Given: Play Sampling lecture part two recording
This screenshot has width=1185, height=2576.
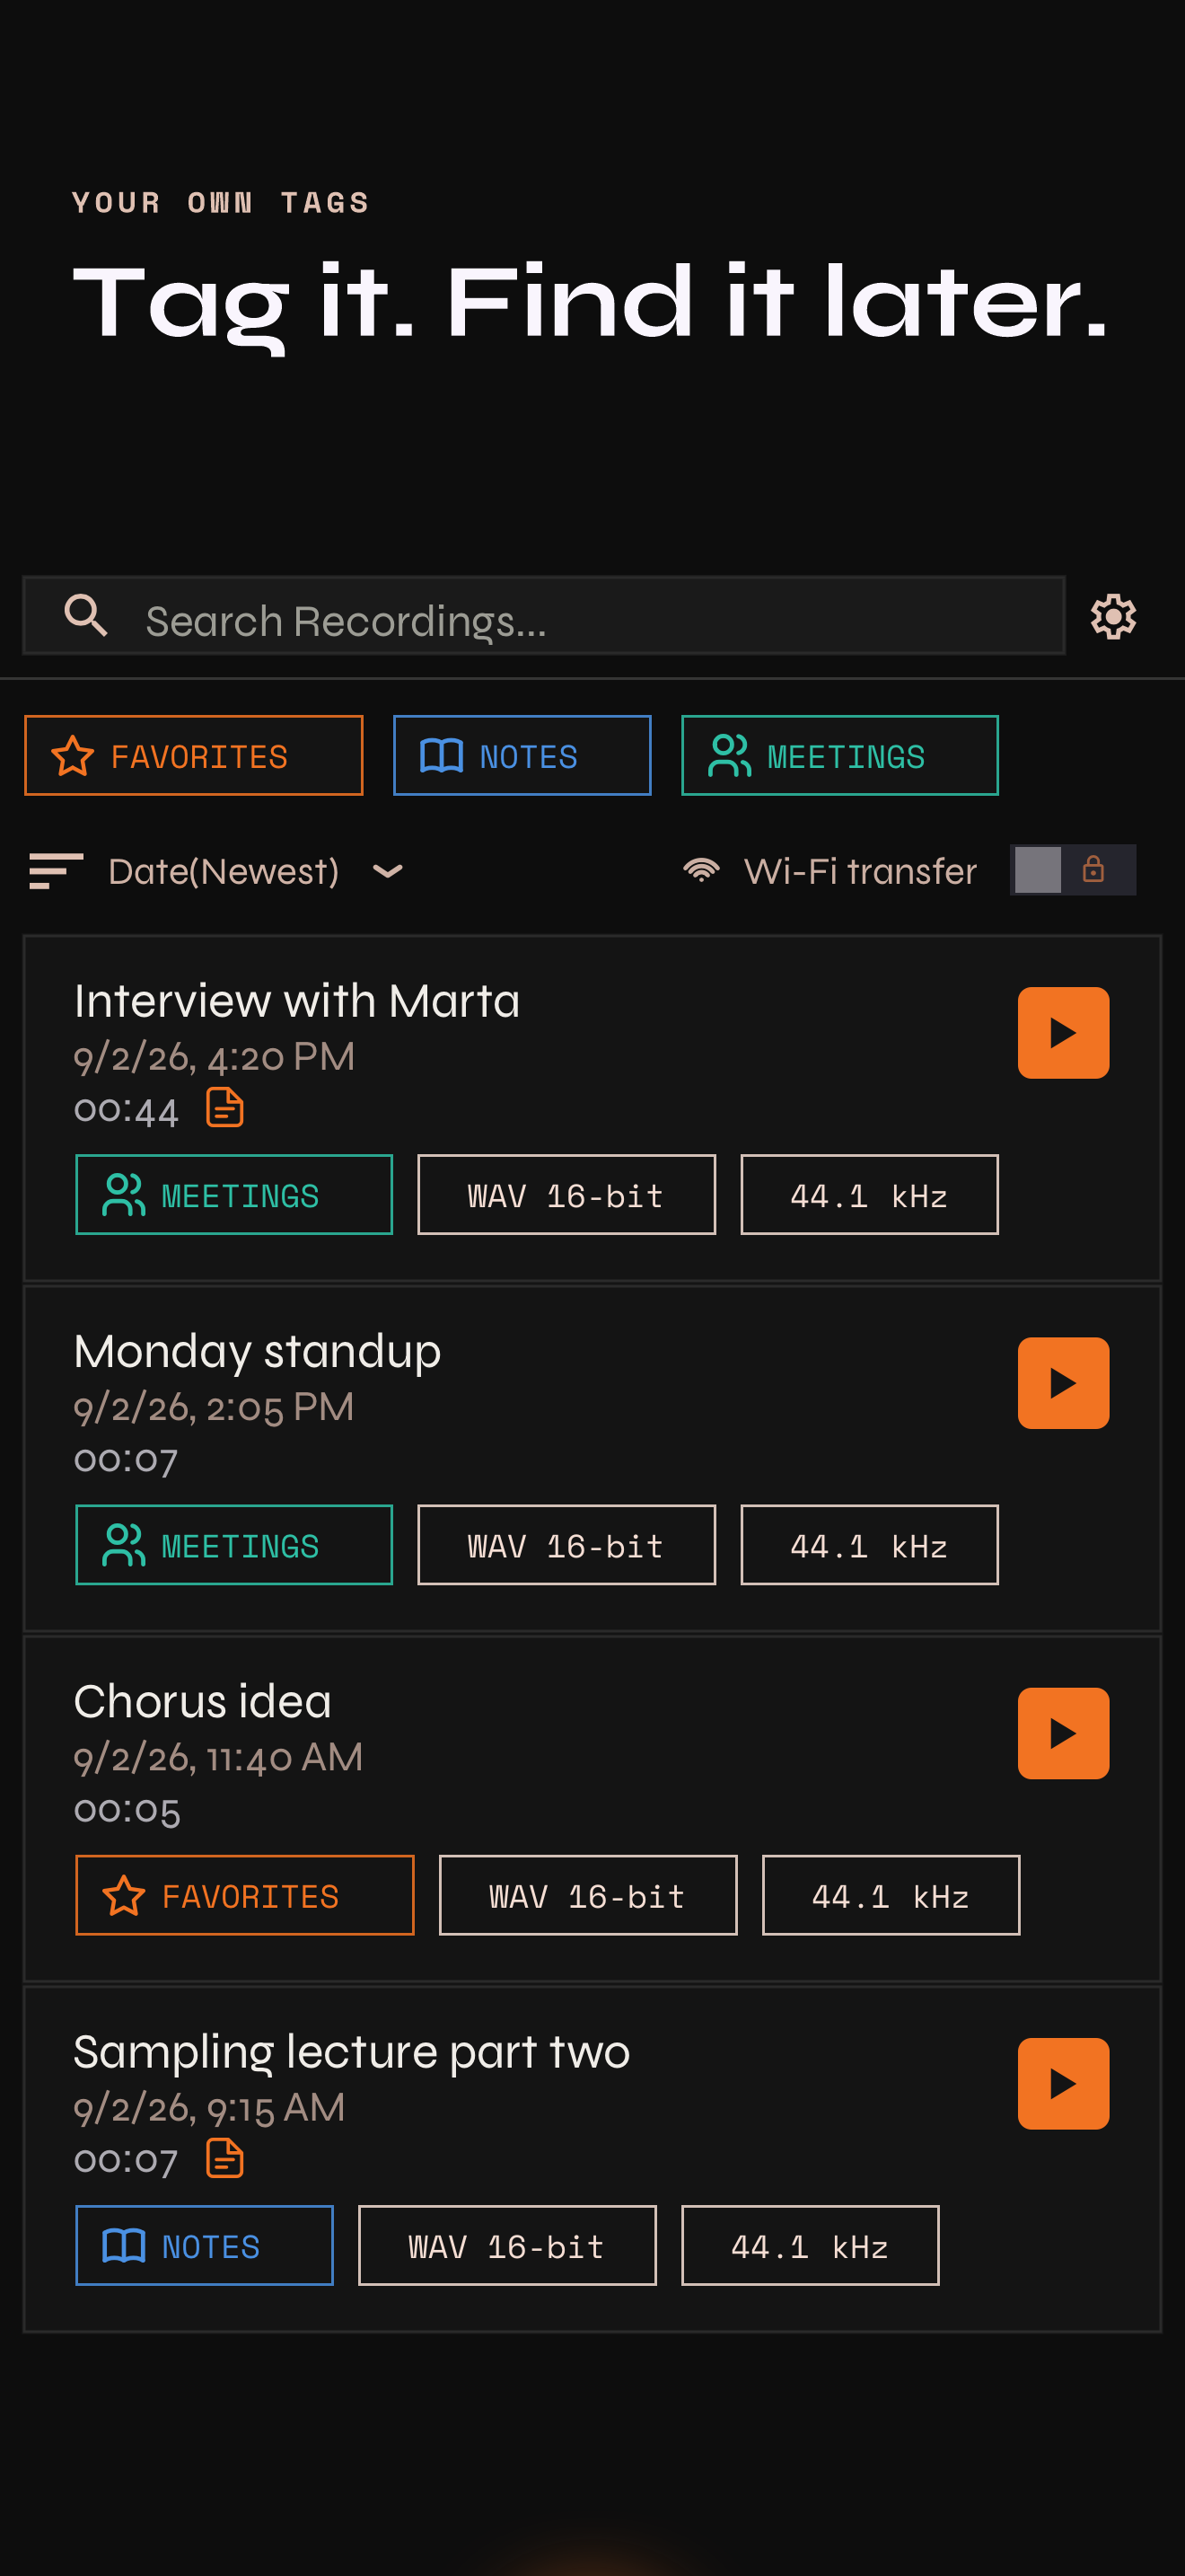Looking at the screenshot, I should click(1063, 2084).
